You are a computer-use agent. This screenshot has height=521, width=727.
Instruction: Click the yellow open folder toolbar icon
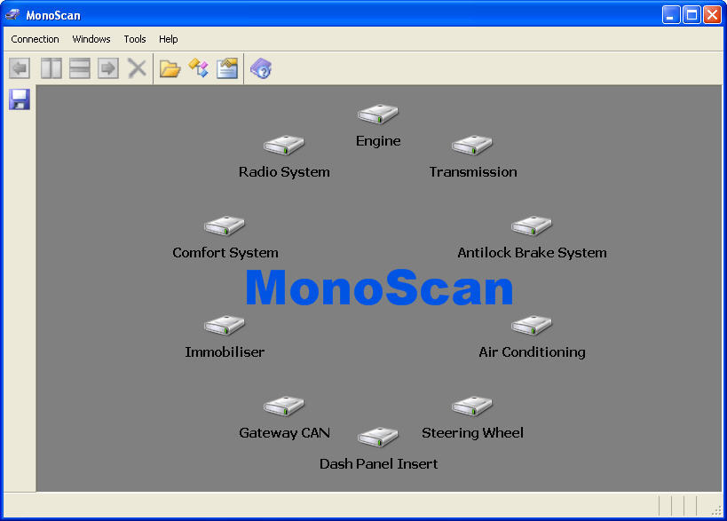170,68
